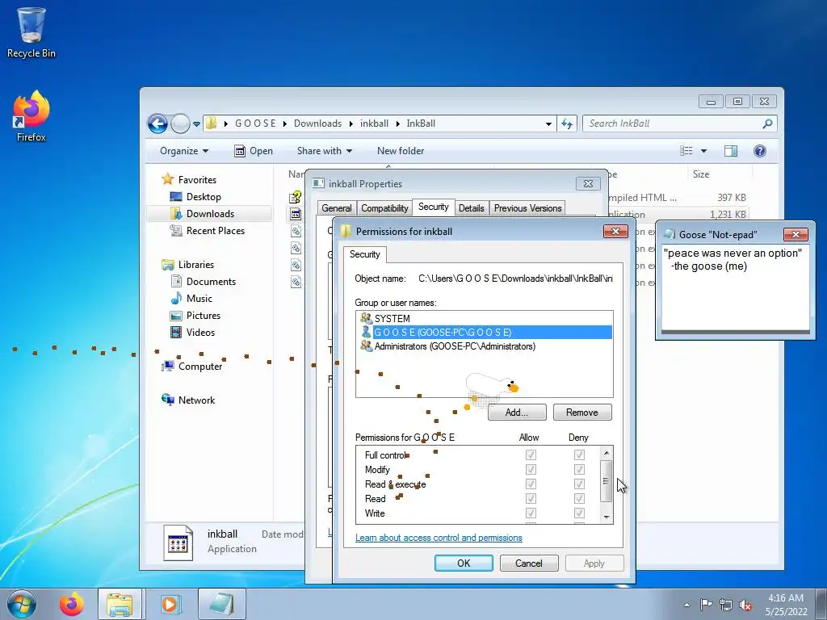Click the white goose on screen
Image resolution: width=827 pixels, height=620 pixels.
490,385
